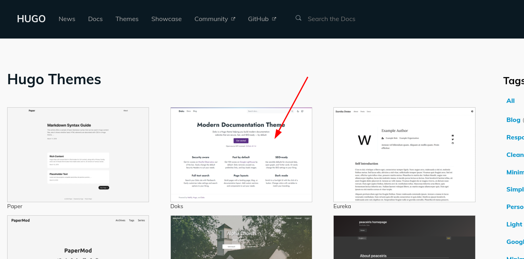Open the peaceiris homepage theme thumbnail

(x=404, y=237)
